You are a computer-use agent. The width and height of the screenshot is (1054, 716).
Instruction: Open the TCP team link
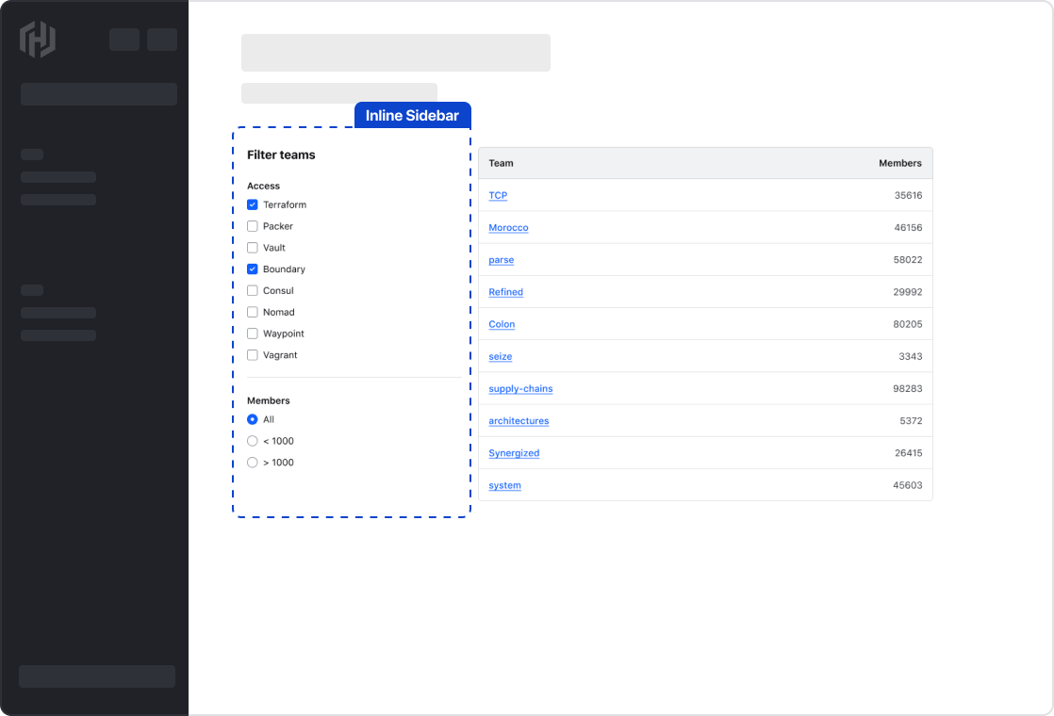point(498,195)
